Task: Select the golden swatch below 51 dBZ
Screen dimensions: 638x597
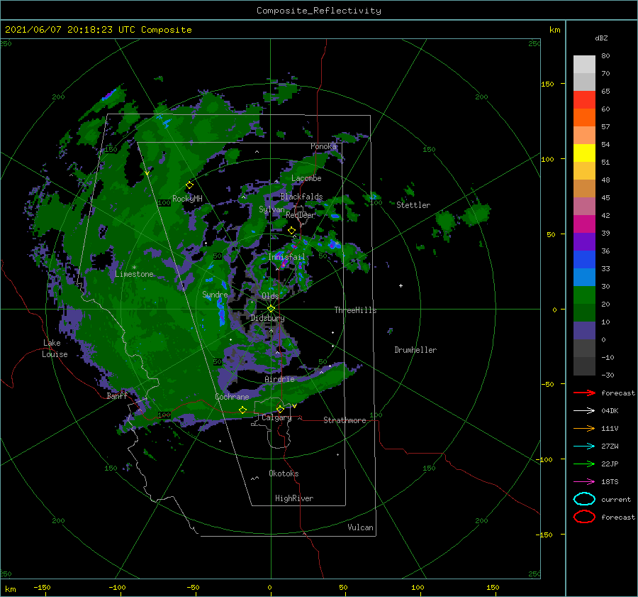Action: pos(584,171)
